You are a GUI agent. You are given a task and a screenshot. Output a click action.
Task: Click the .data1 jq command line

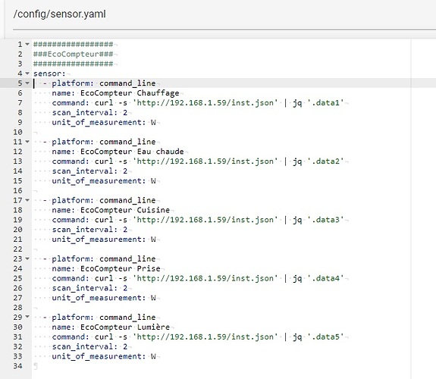pos(198,103)
